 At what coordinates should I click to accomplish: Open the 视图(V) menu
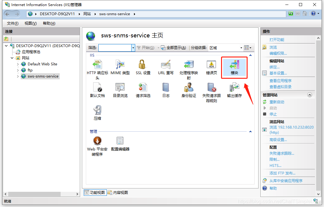pos(30,23)
